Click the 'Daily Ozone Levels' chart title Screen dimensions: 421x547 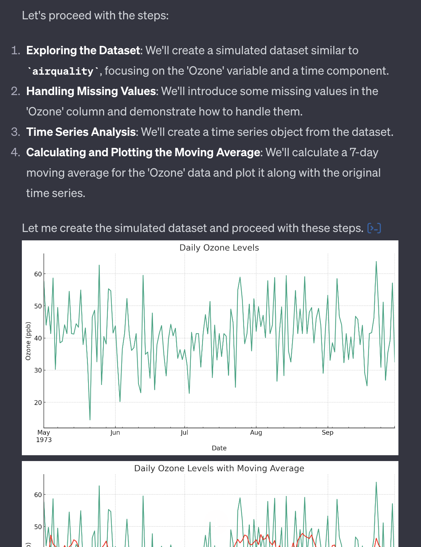219,248
